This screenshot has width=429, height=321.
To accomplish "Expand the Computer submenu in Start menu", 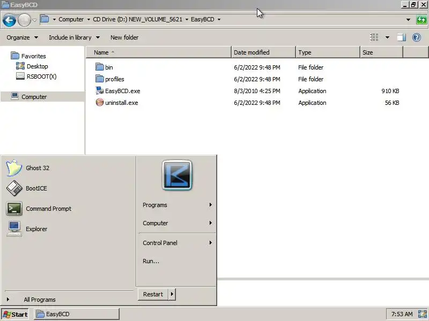I will coord(177,223).
